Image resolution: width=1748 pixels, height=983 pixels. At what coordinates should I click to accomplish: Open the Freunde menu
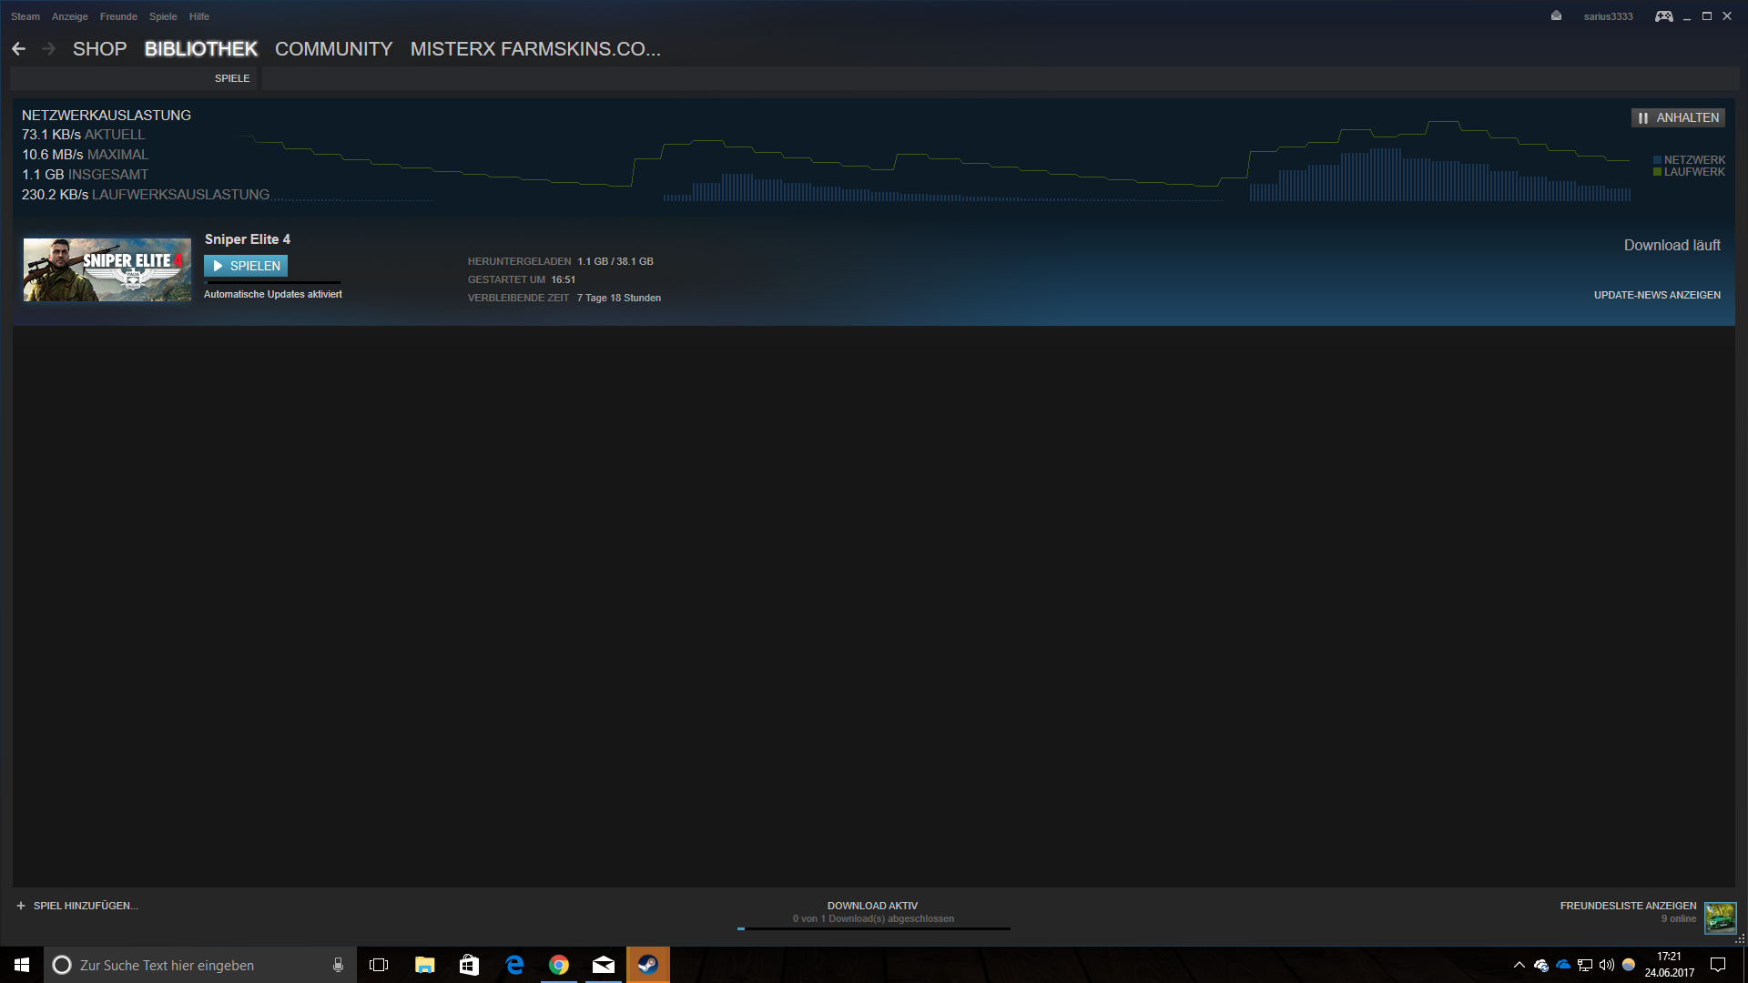tap(118, 16)
